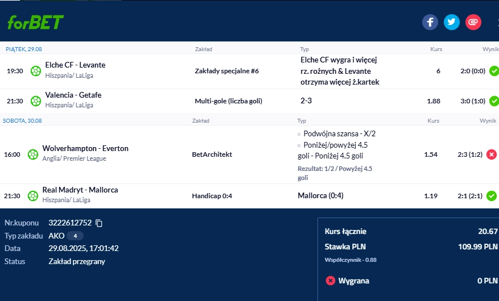
Task: Click Hiszpania/ LaLiga under Valencia - Getafe
Action: click(69, 105)
